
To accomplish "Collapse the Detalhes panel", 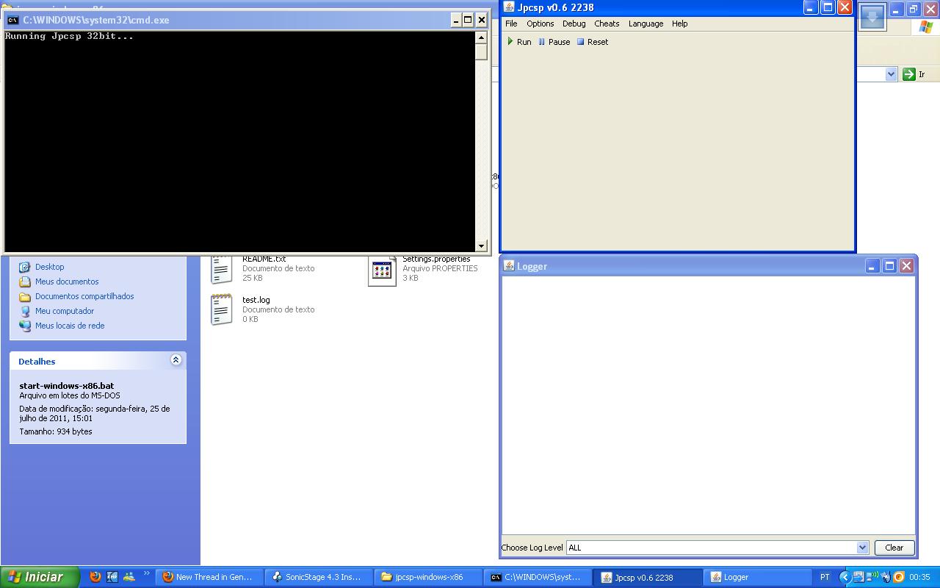I will click(x=176, y=360).
